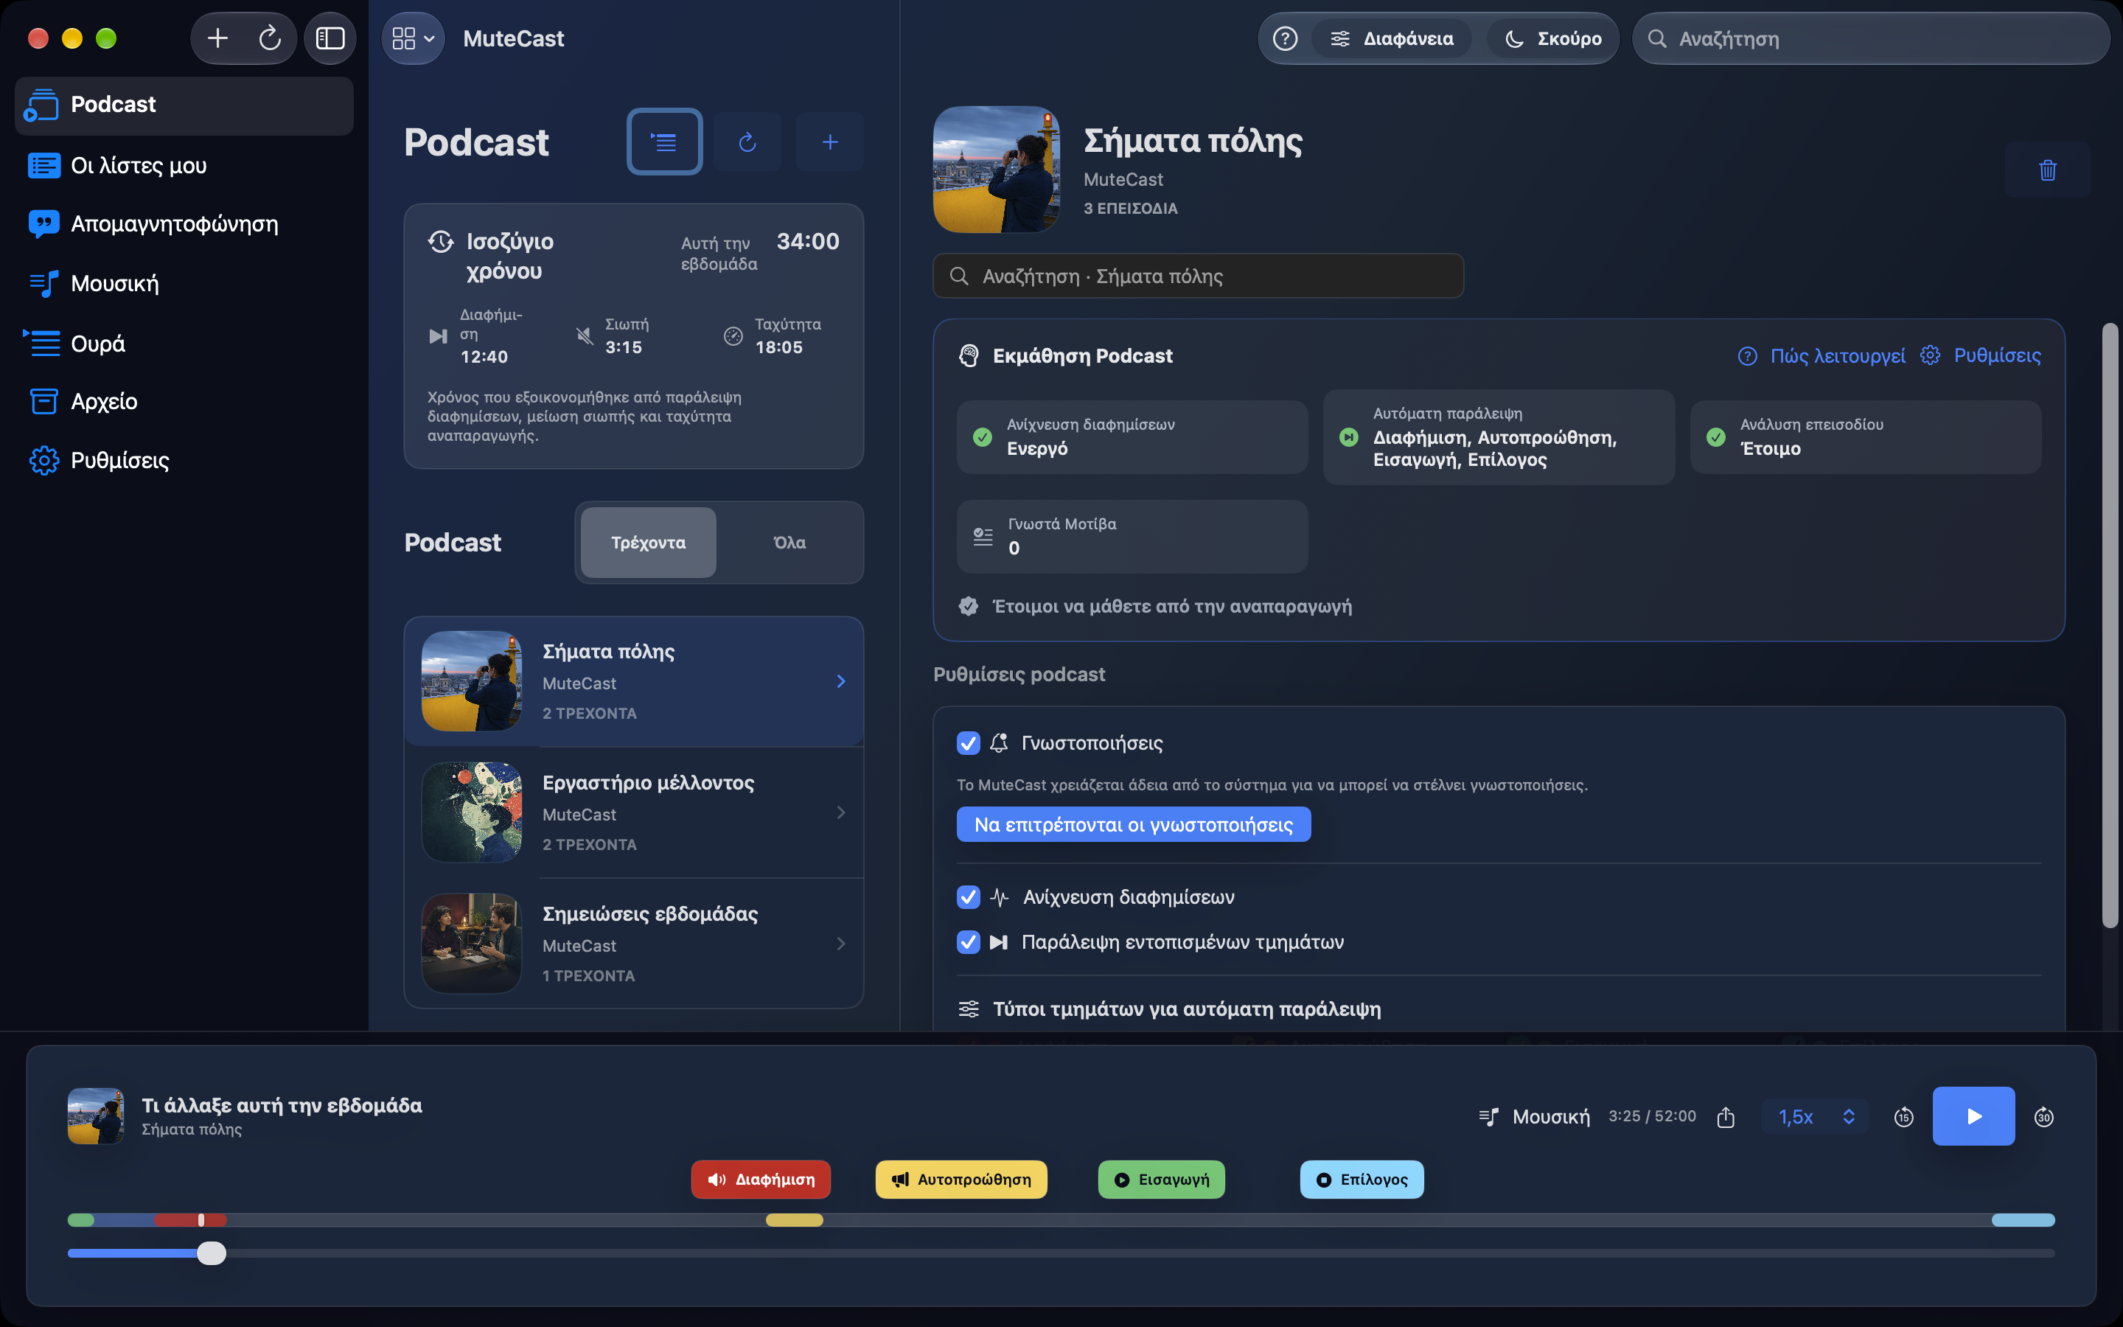
Task: Click the yellow segment on the timeline
Action: point(794,1220)
